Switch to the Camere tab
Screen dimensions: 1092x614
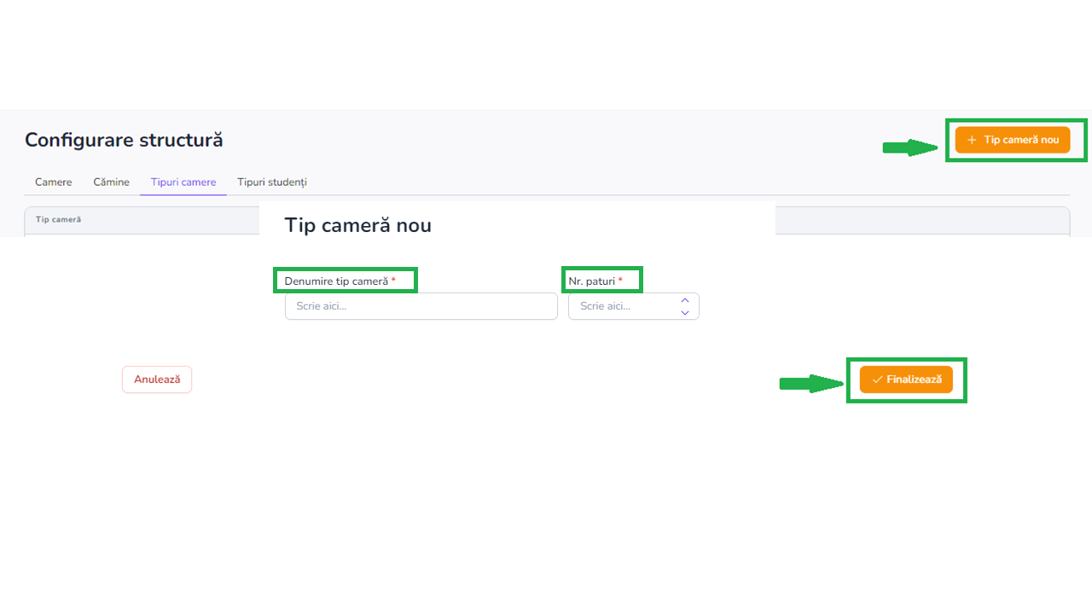[54, 182]
